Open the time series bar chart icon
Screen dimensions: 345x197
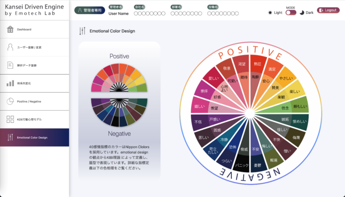[10, 83]
